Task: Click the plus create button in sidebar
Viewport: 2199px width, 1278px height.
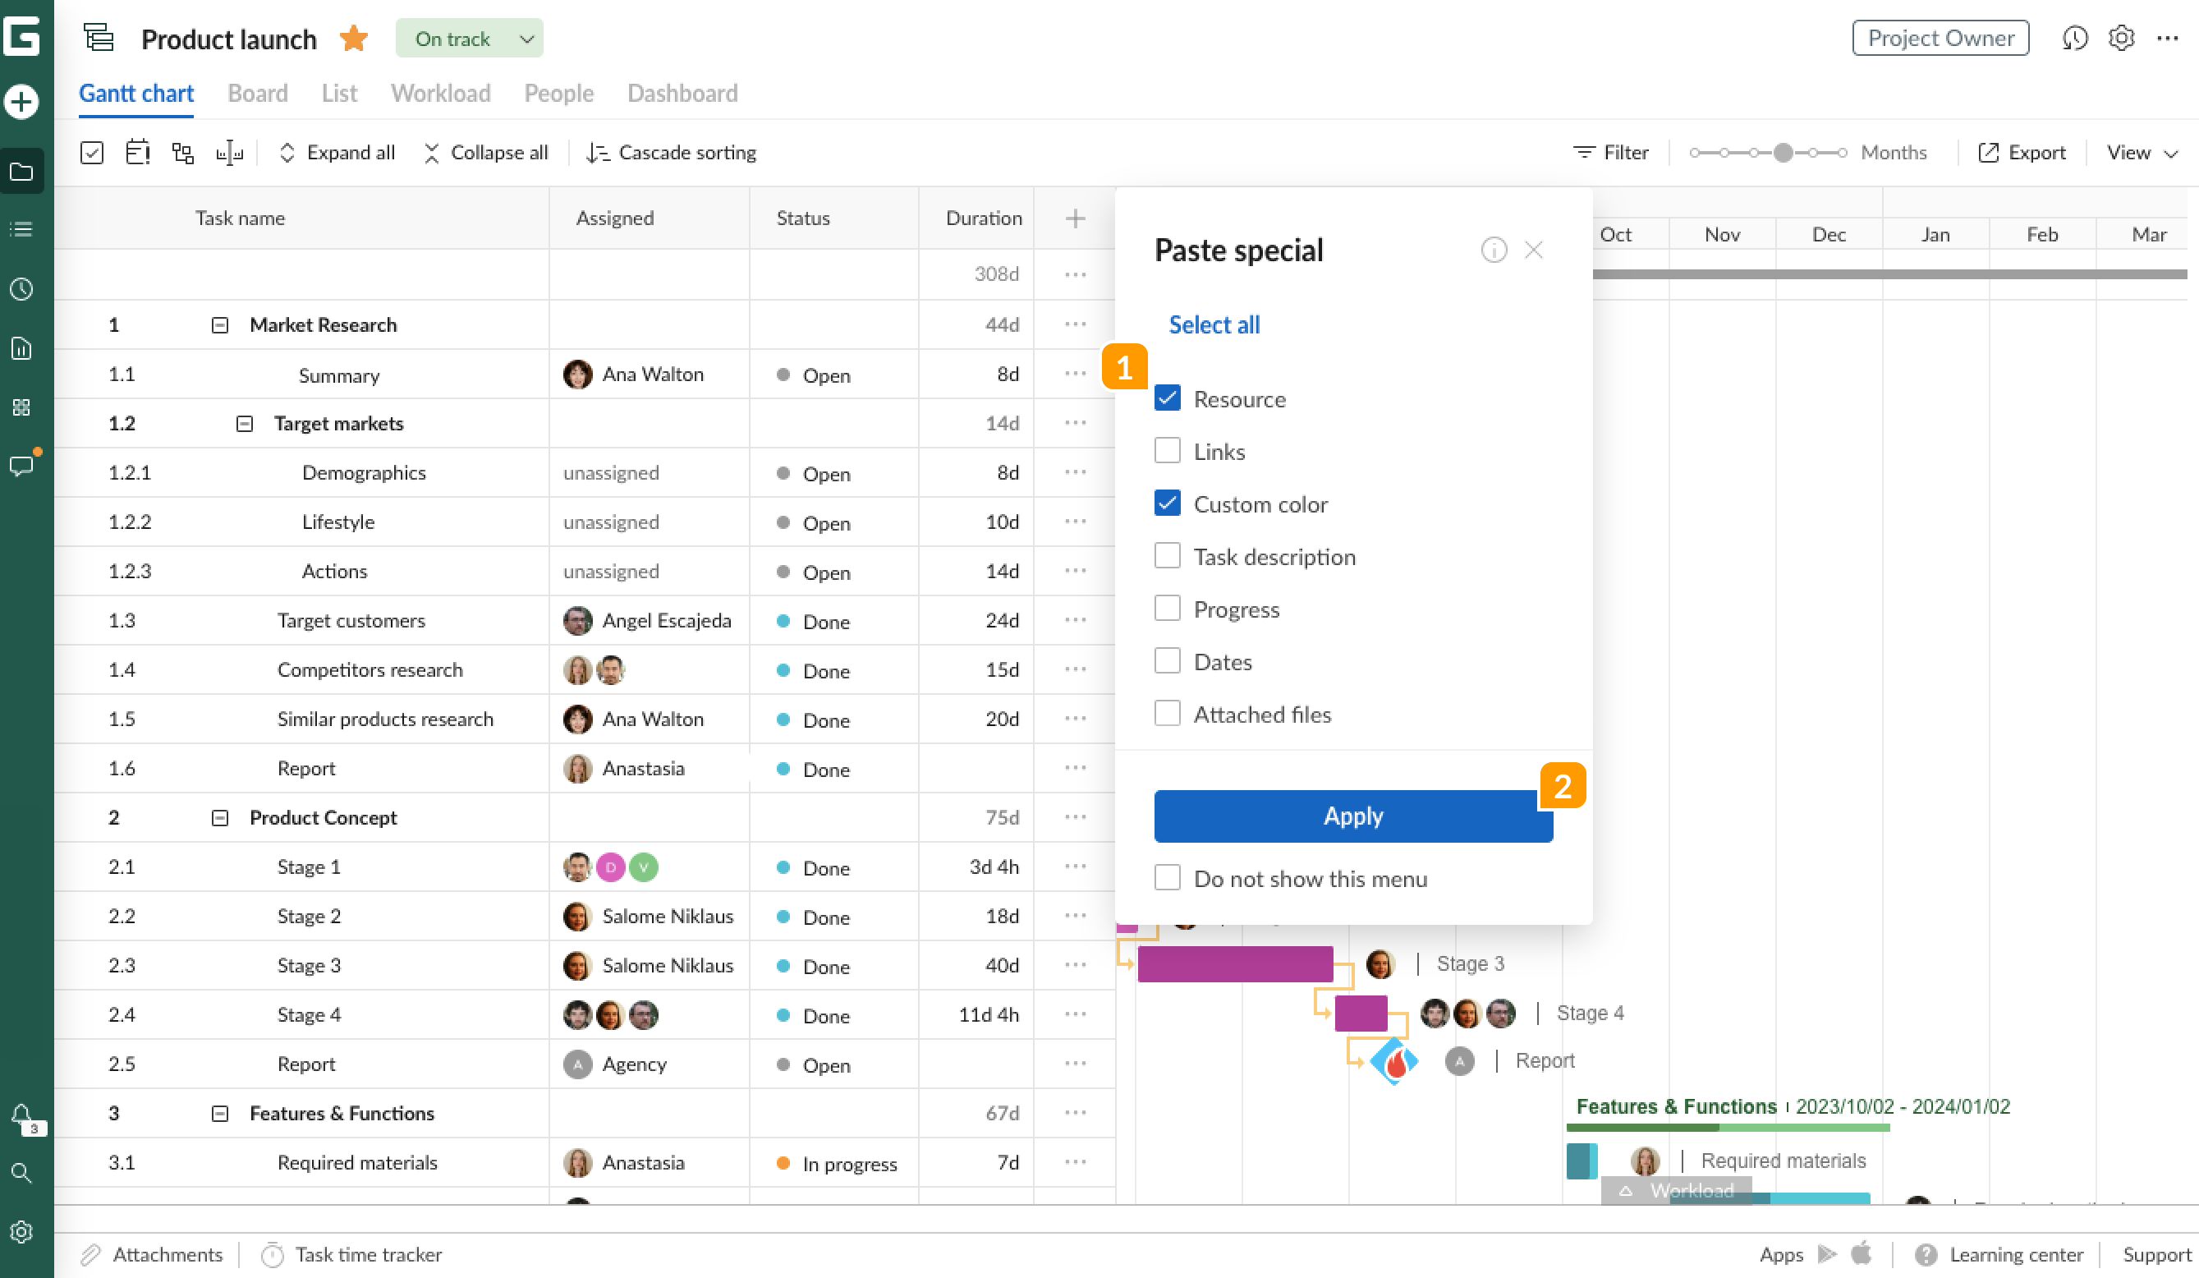Action: coord(22,101)
